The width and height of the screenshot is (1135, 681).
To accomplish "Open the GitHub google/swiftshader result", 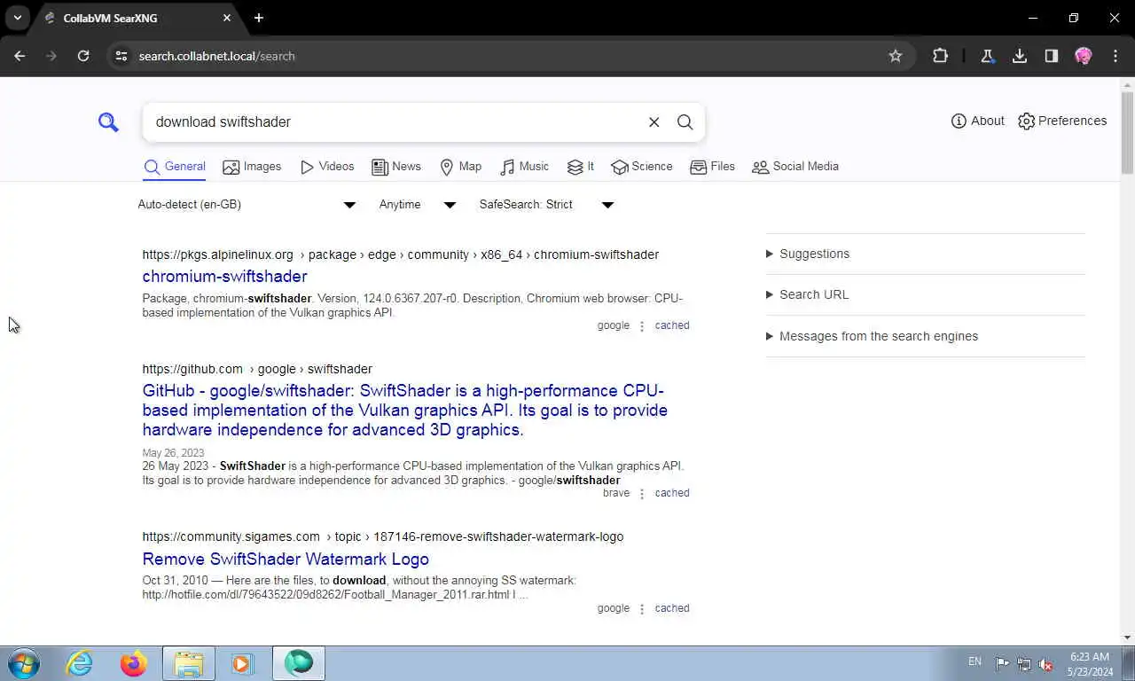I will click(405, 411).
